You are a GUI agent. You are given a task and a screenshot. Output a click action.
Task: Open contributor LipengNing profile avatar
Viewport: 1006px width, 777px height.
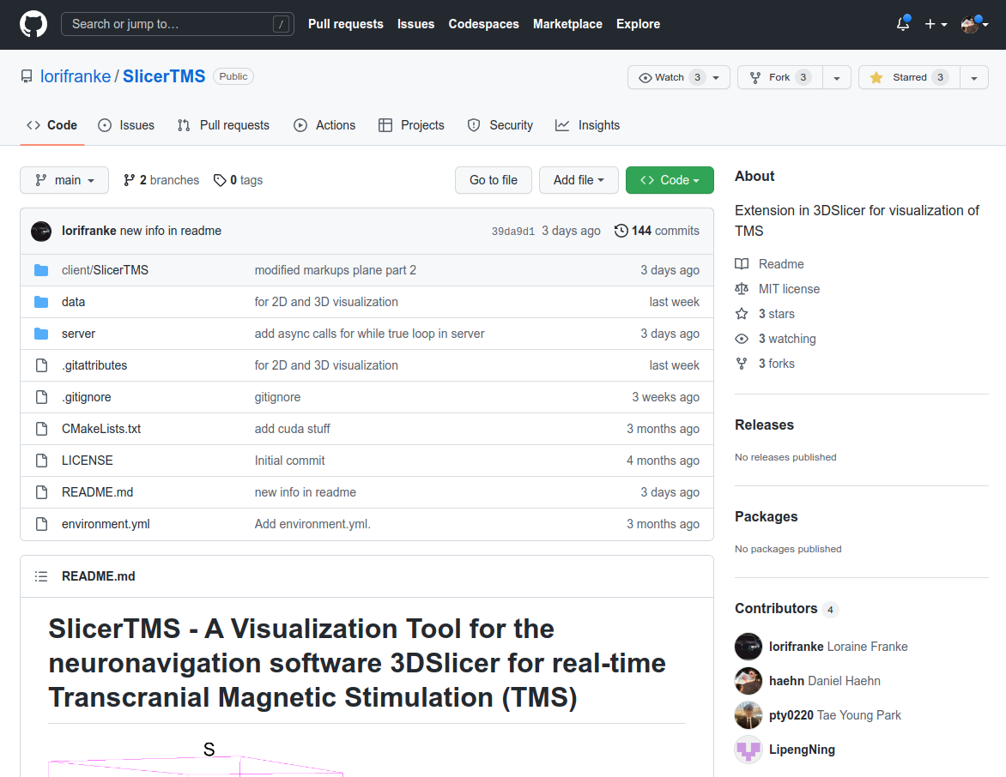(748, 750)
